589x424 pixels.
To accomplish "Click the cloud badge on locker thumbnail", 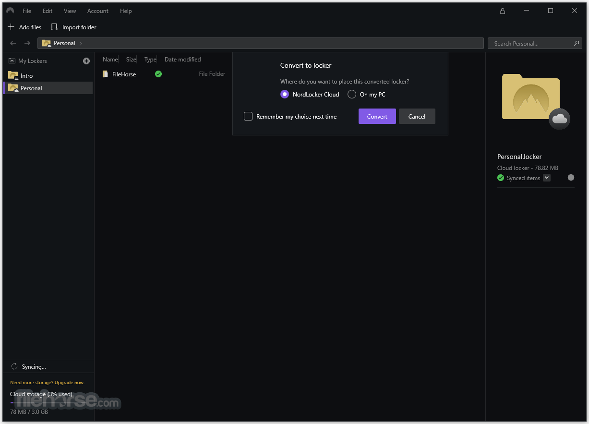I will (560, 119).
